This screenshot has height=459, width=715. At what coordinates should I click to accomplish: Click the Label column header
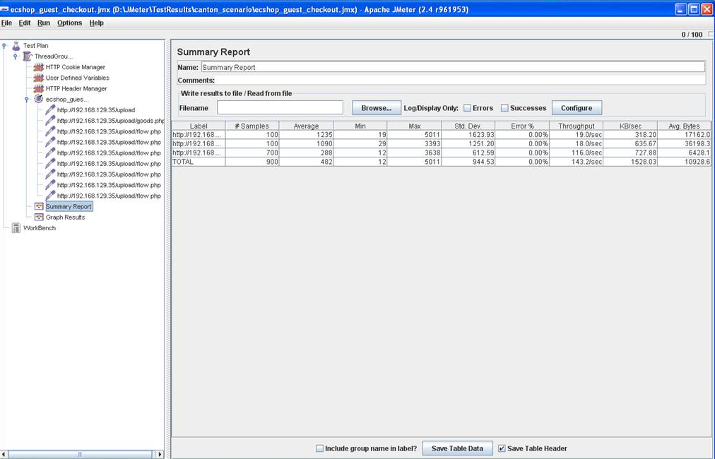tap(199, 126)
